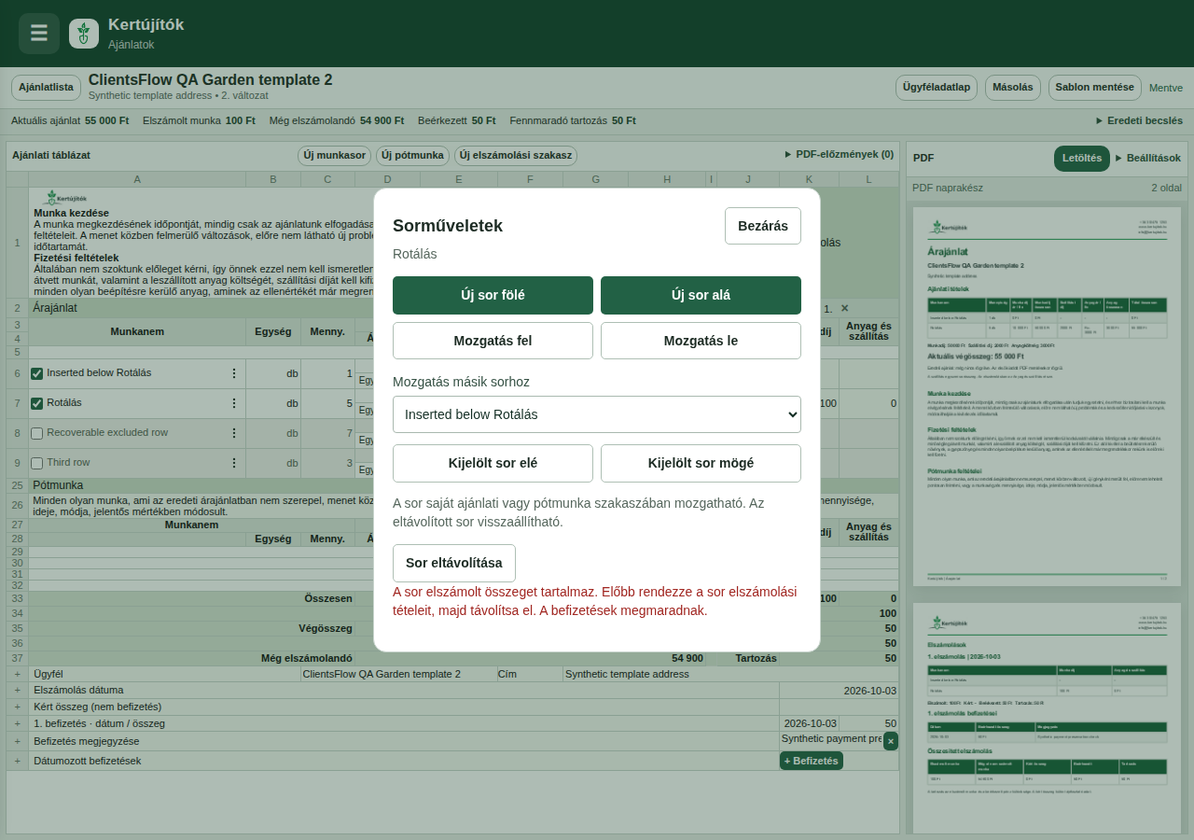Move the row up with Mozgatás fel
This screenshot has width=1194, height=840.
click(493, 341)
